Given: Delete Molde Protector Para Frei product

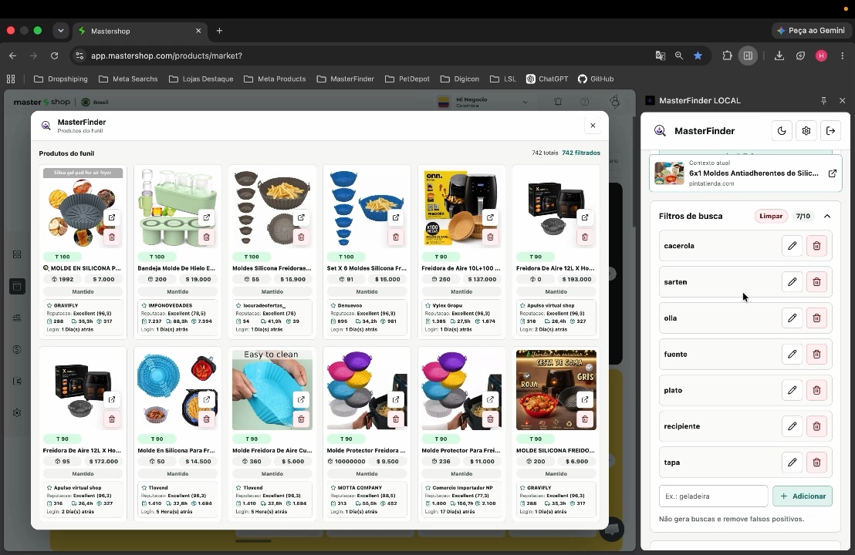Looking at the screenshot, I should tap(490, 419).
